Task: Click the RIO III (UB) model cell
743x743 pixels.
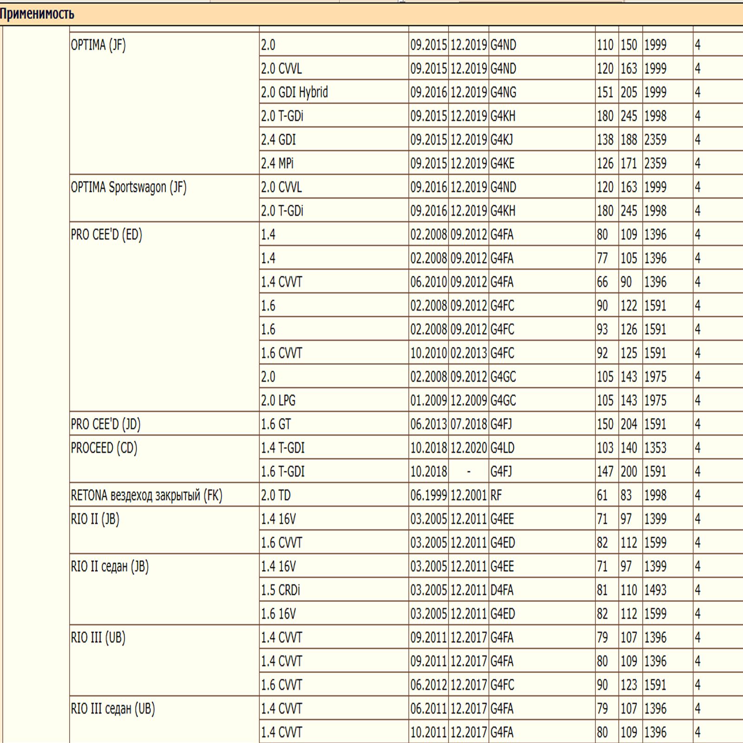Action: (x=98, y=637)
